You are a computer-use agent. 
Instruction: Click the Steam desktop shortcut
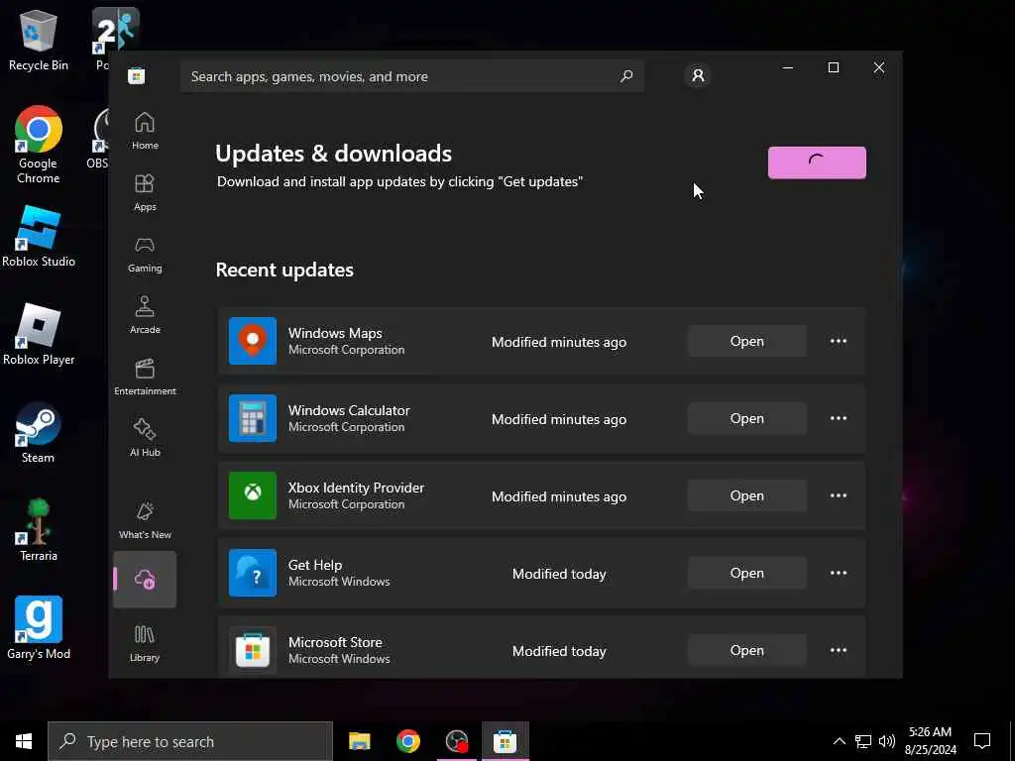(x=39, y=433)
